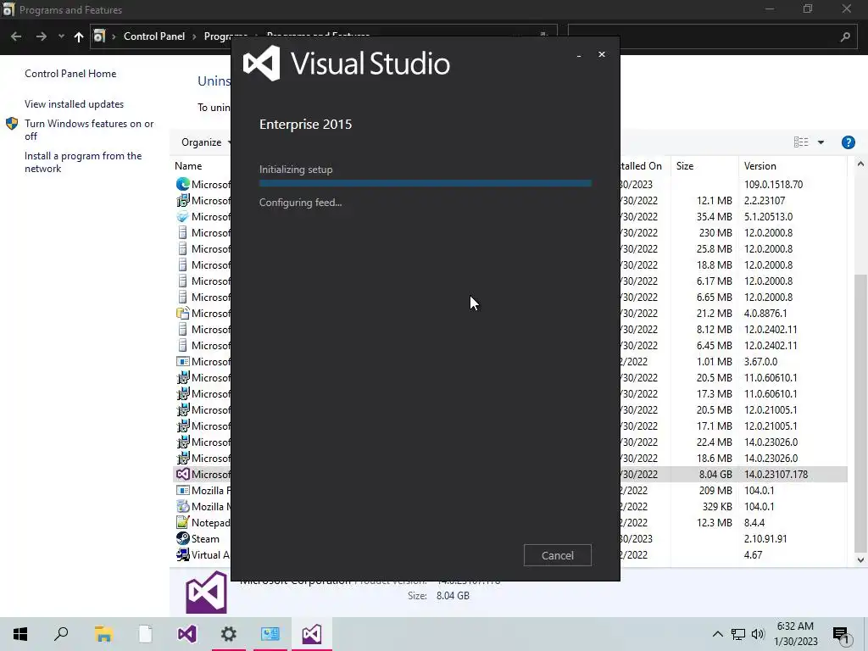
Task: Click Control Panel breadcrumb
Action: click(x=154, y=36)
